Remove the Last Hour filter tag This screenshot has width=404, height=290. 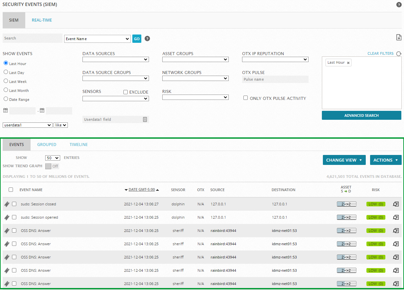click(x=348, y=63)
